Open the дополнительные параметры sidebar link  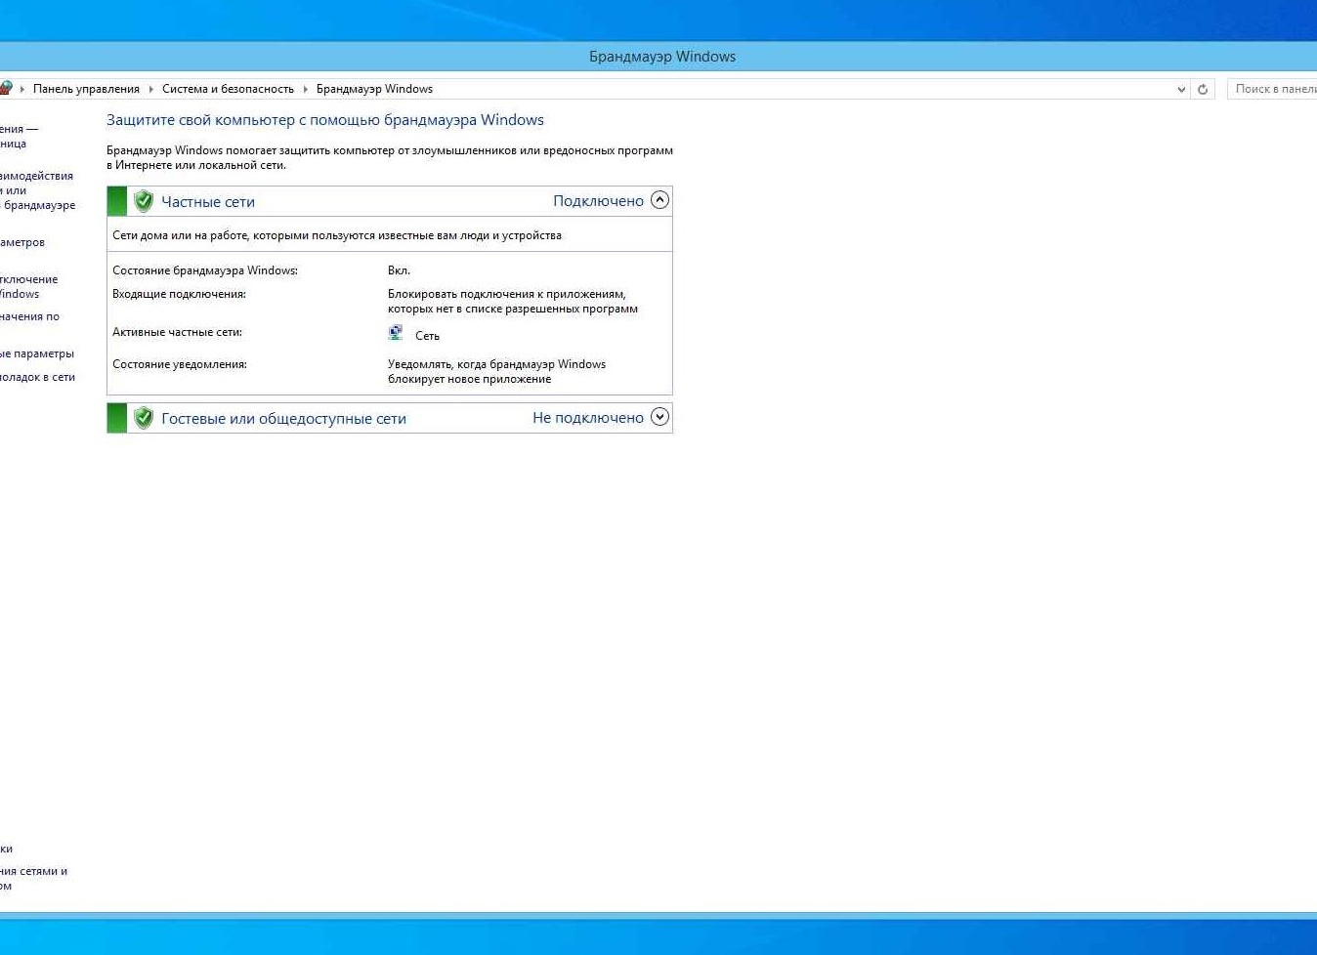(x=37, y=353)
